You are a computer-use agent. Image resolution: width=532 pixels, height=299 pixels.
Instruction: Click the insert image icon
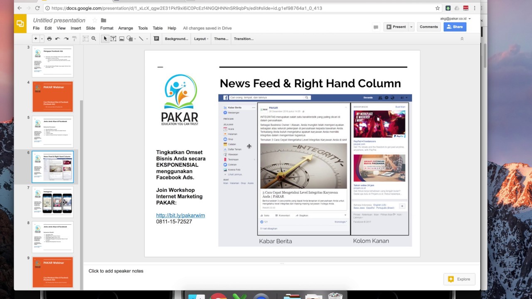coord(122,39)
